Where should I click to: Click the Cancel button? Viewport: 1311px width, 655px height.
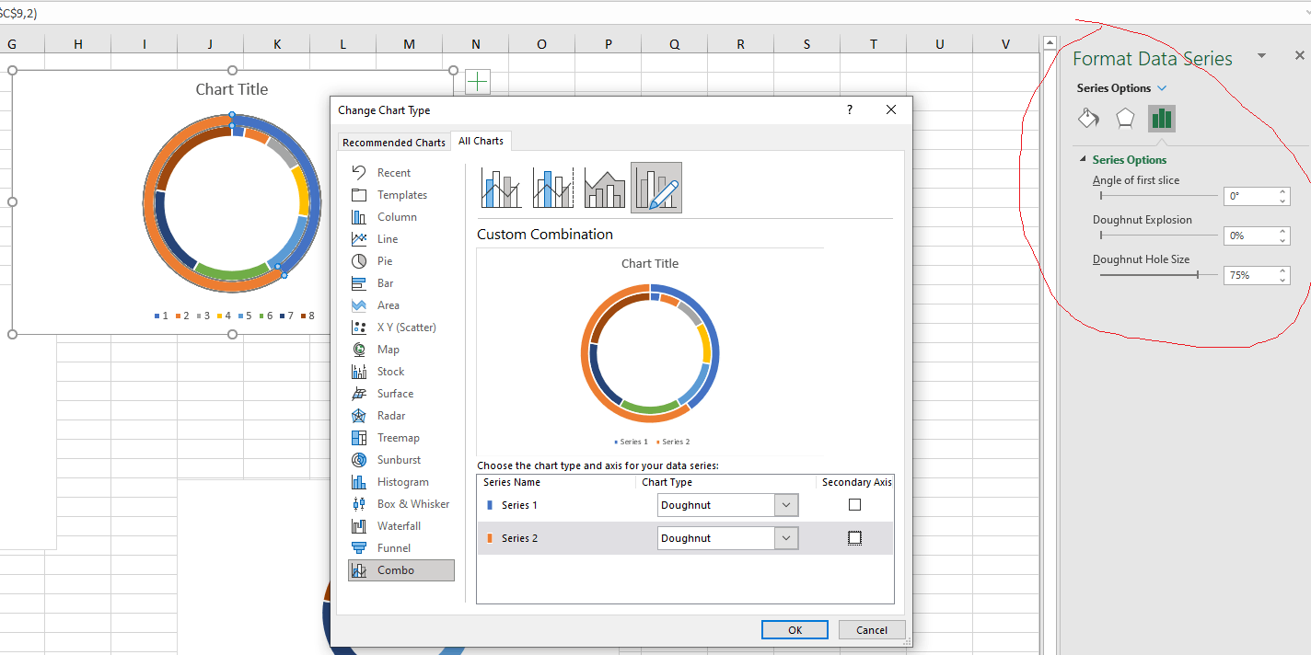[x=872, y=630]
